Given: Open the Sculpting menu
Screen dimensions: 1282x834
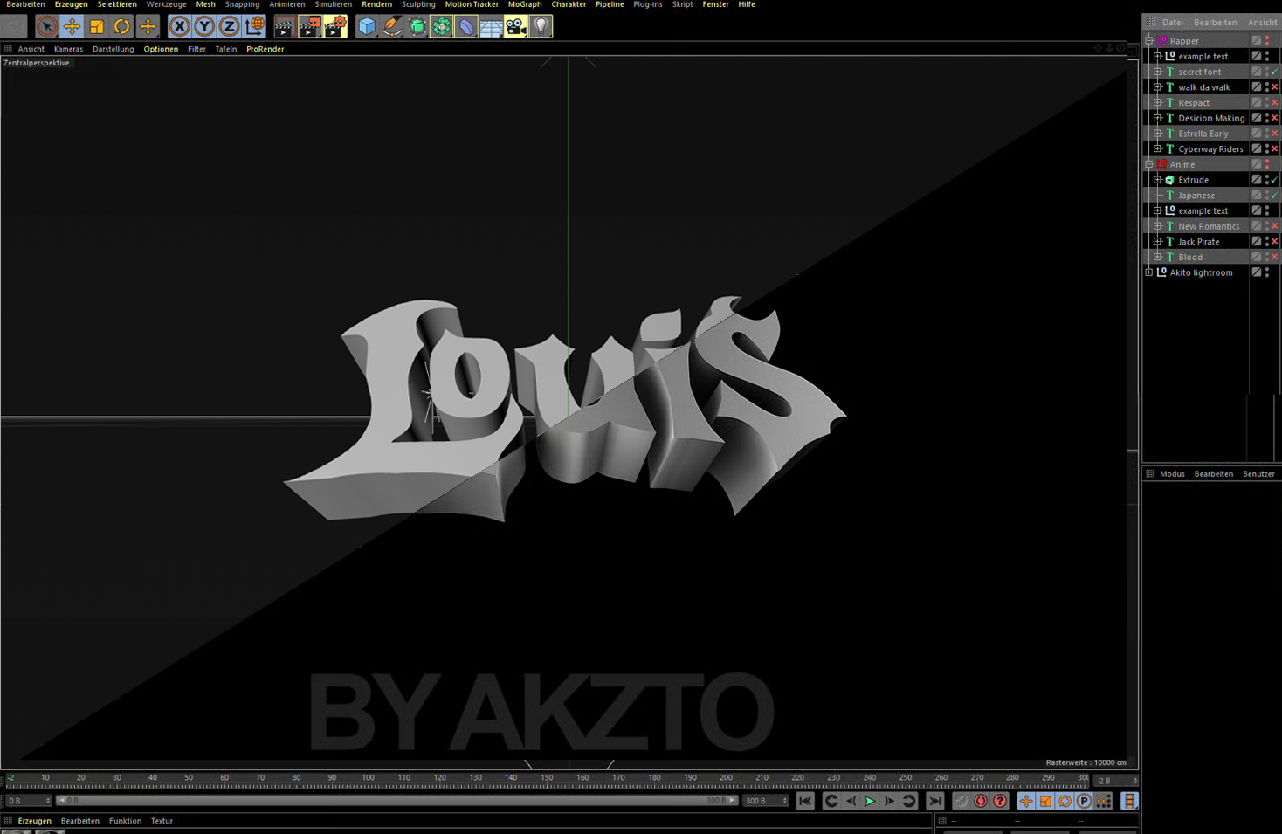Looking at the screenshot, I should tap(418, 4).
